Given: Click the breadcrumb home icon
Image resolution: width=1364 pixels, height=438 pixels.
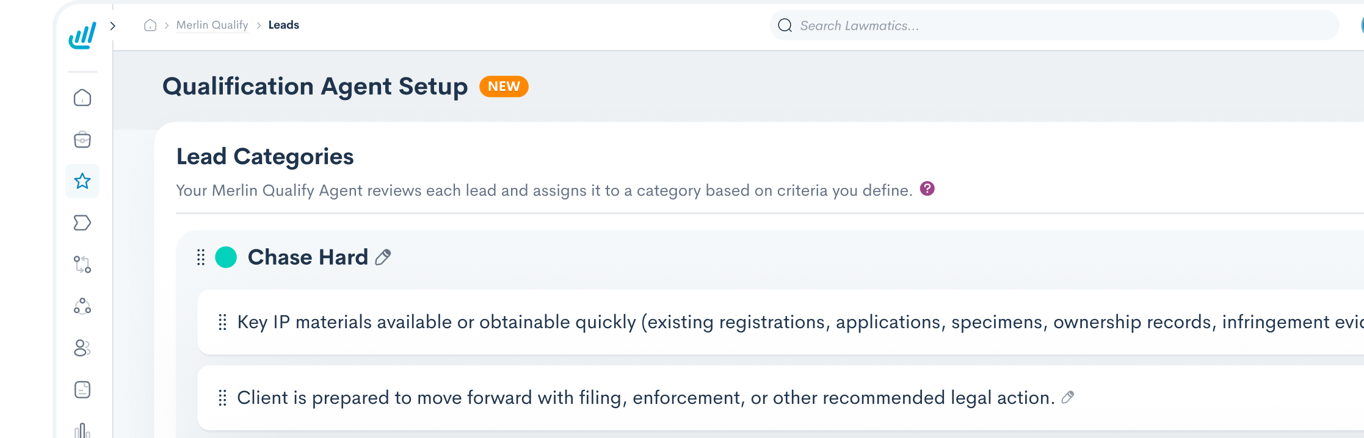Looking at the screenshot, I should [150, 25].
